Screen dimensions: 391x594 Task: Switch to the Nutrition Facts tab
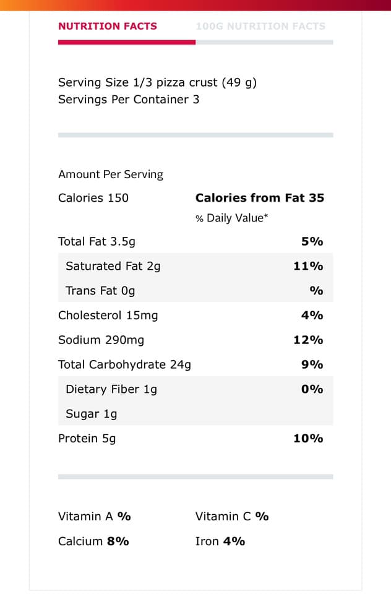pyautogui.click(x=108, y=26)
